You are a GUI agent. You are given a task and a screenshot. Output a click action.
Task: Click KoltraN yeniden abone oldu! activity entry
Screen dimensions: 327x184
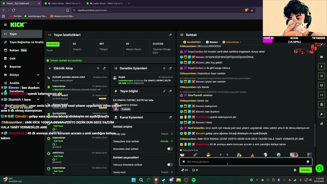77,79
